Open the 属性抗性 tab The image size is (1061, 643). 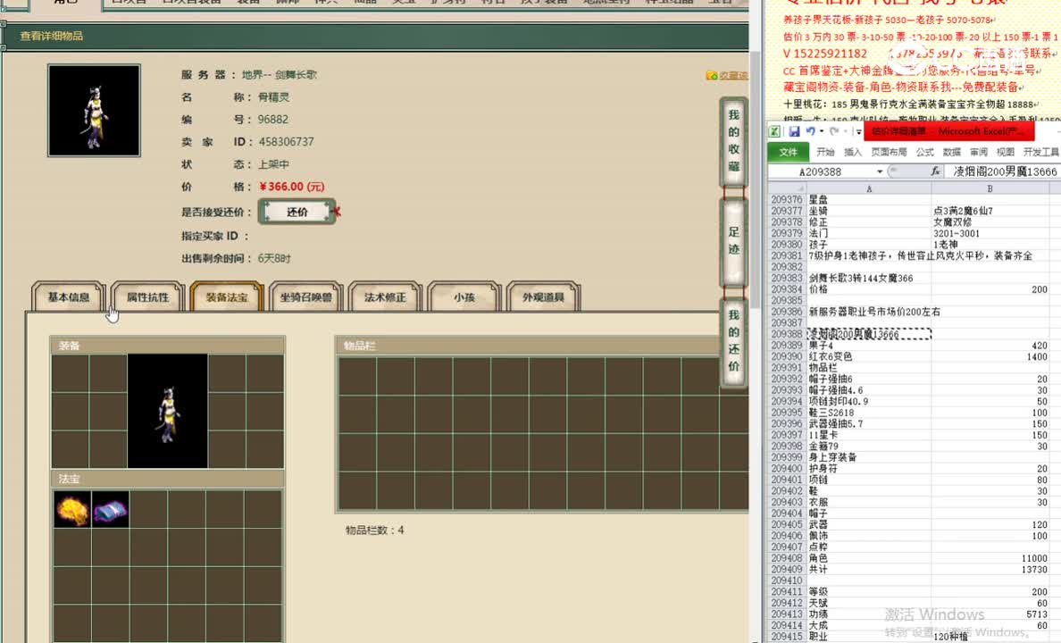[147, 297]
